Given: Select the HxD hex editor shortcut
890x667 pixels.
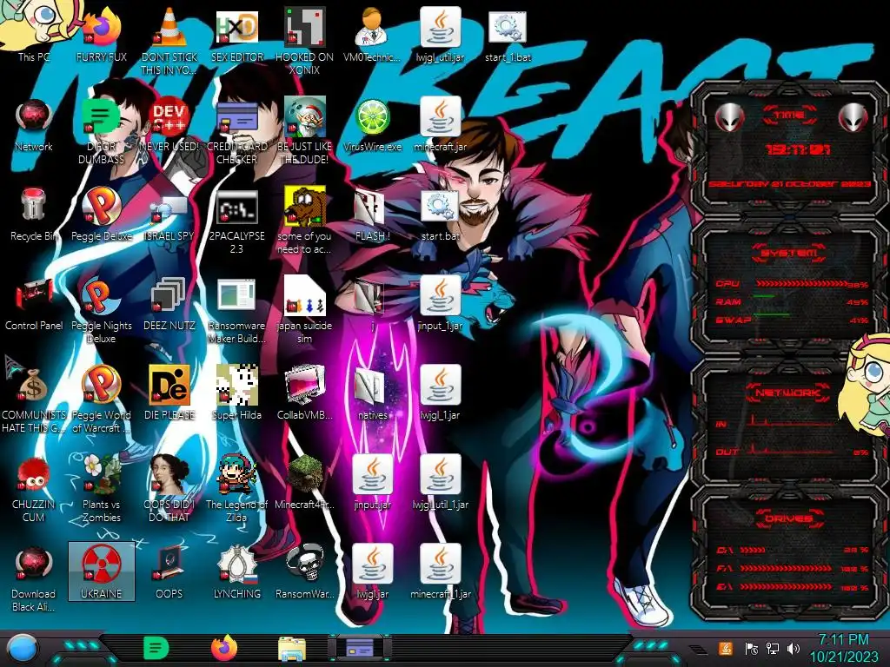Looking at the screenshot, I should [237, 34].
